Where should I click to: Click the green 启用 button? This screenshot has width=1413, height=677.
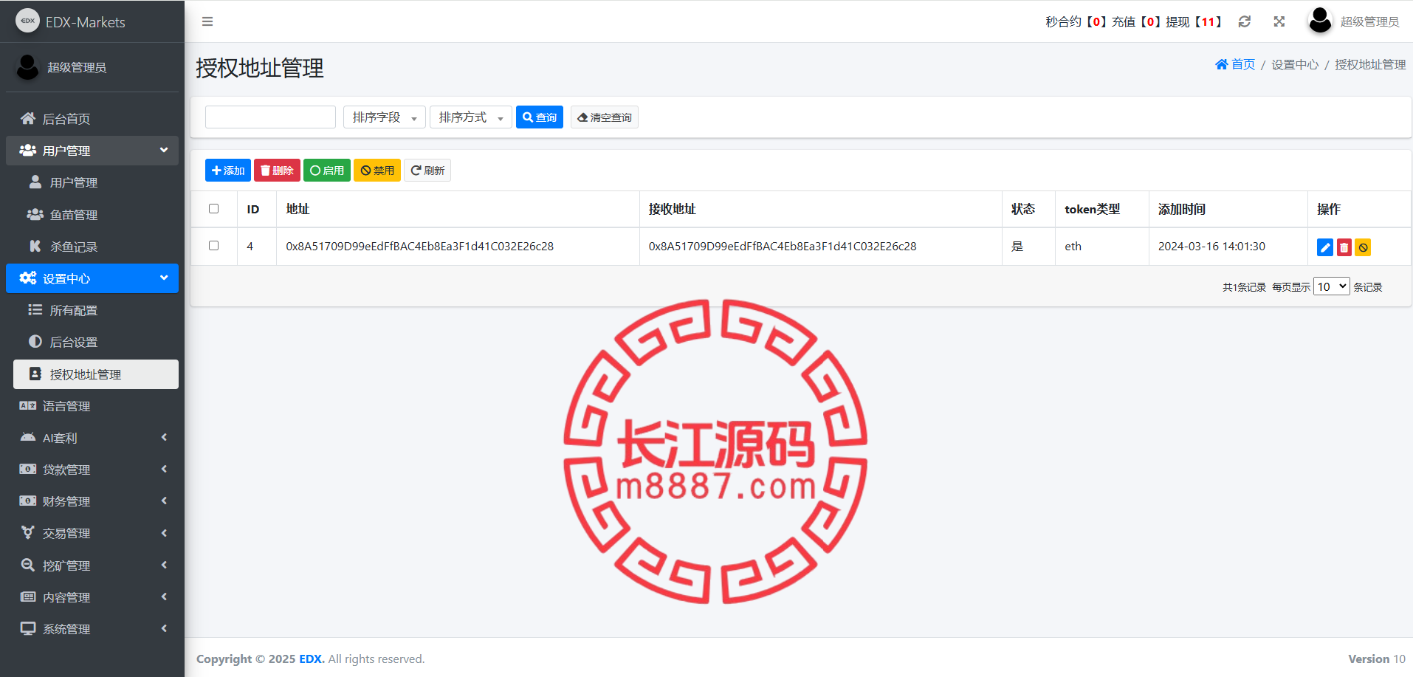click(327, 171)
